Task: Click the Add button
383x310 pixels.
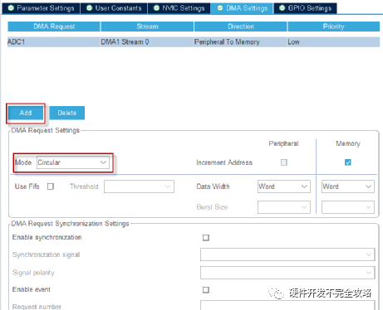Action: click(x=26, y=113)
